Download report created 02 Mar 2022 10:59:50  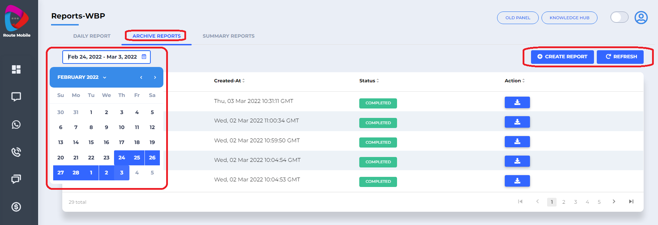[x=517, y=142]
